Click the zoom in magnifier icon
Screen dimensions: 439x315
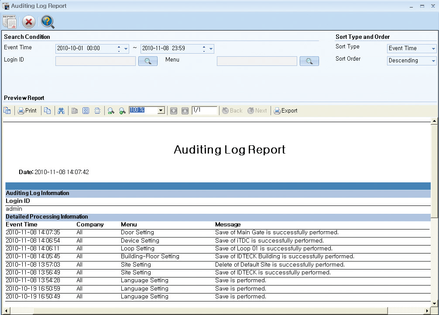tap(122, 111)
